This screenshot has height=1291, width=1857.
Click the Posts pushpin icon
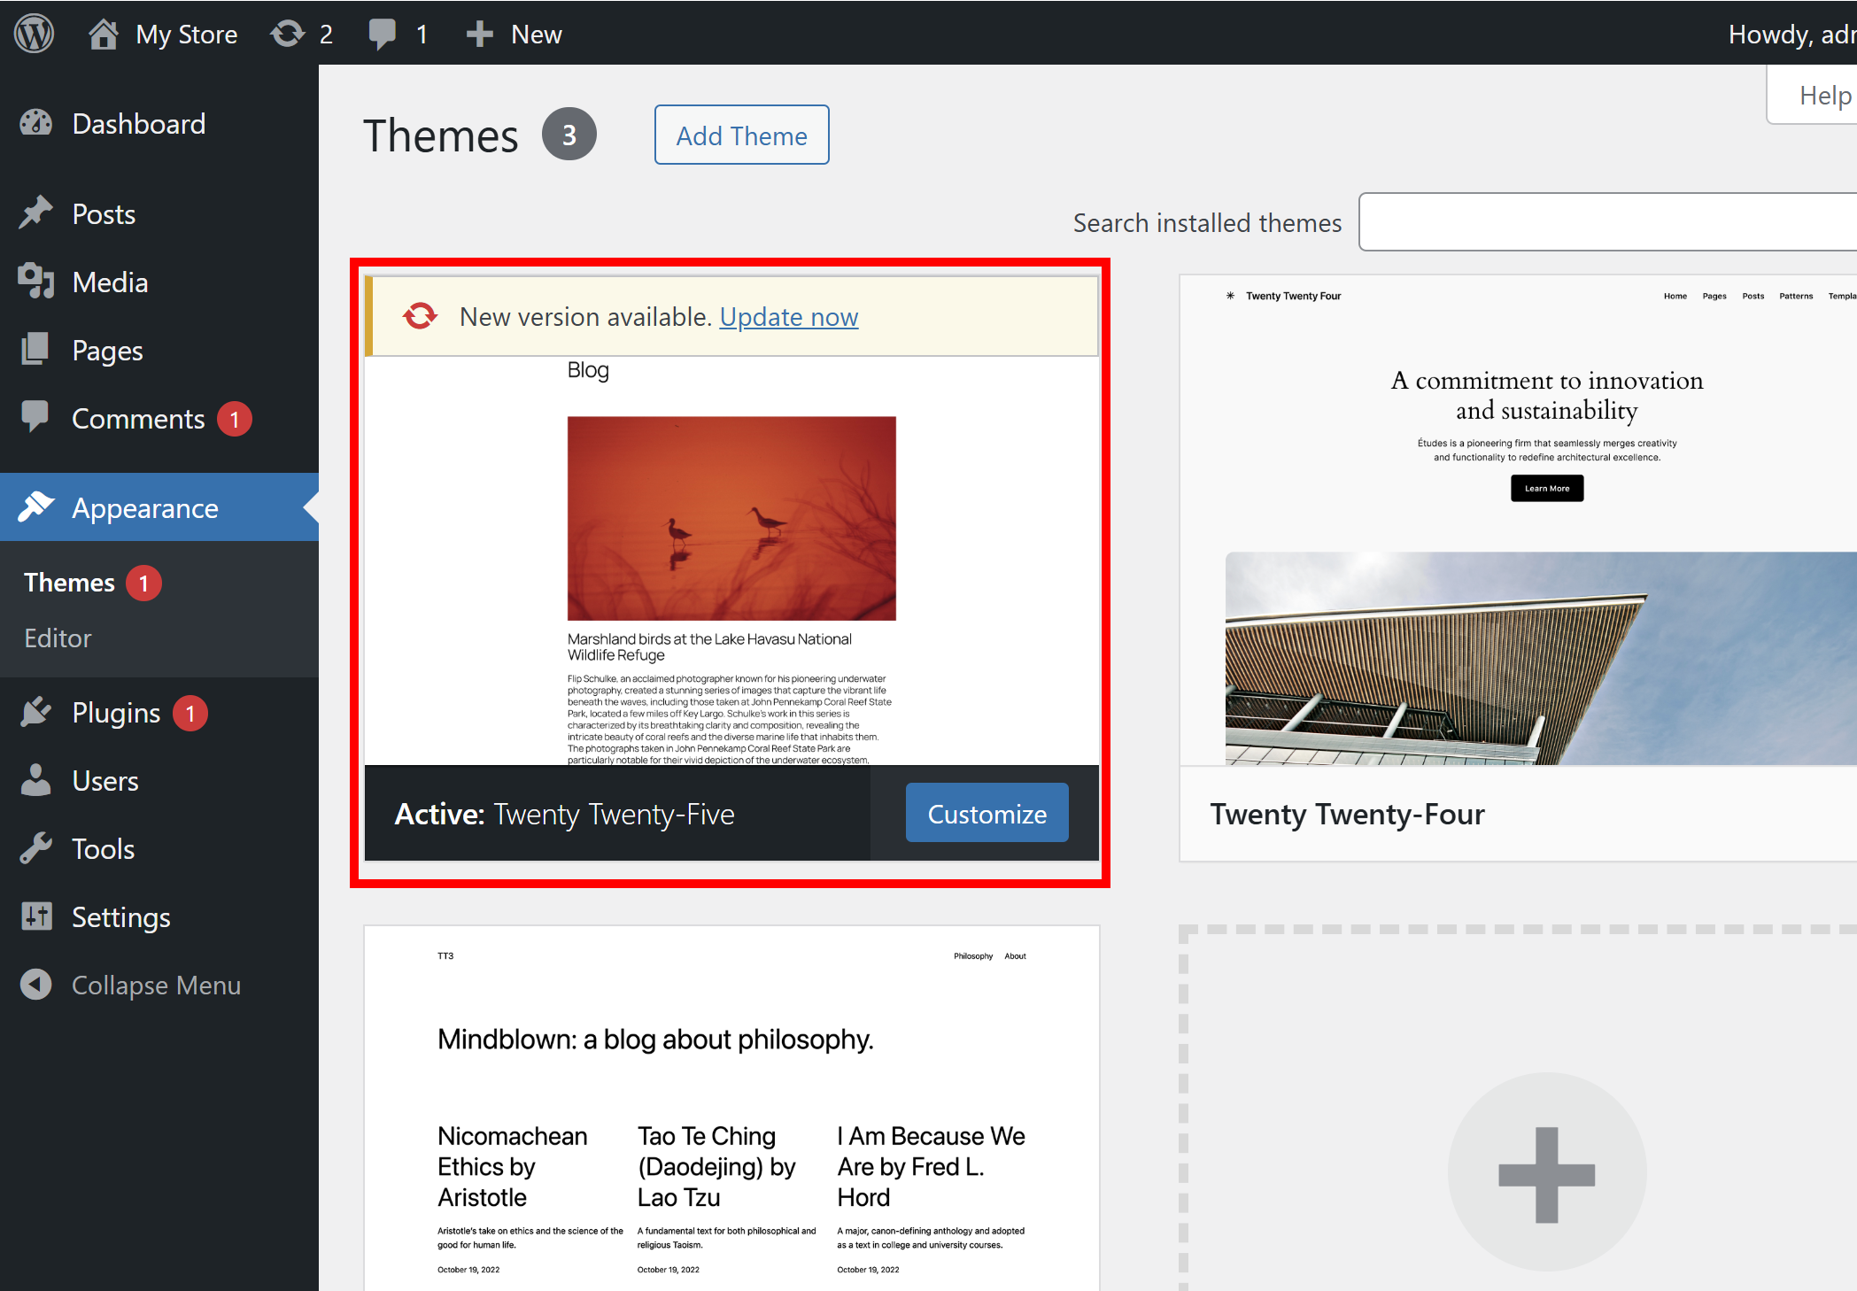click(x=36, y=213)
